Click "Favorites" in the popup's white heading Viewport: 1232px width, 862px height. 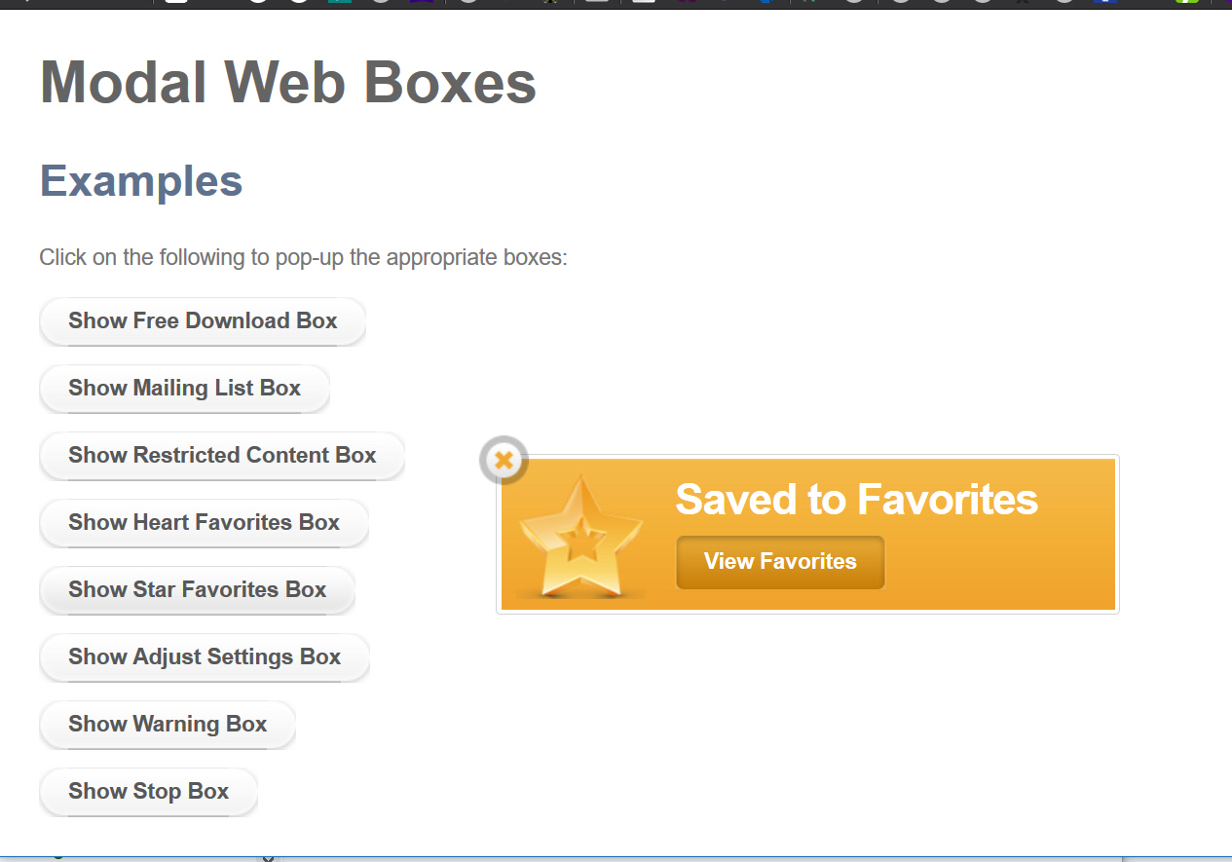point(947,500)
